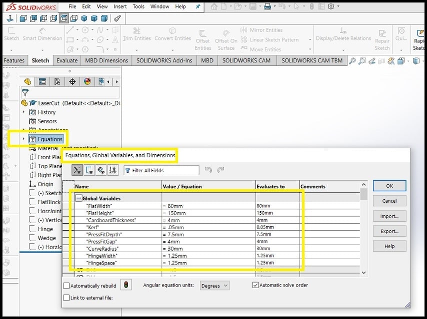Pin the menu bar with pushpin icon
427x319 pixels.
198,6
